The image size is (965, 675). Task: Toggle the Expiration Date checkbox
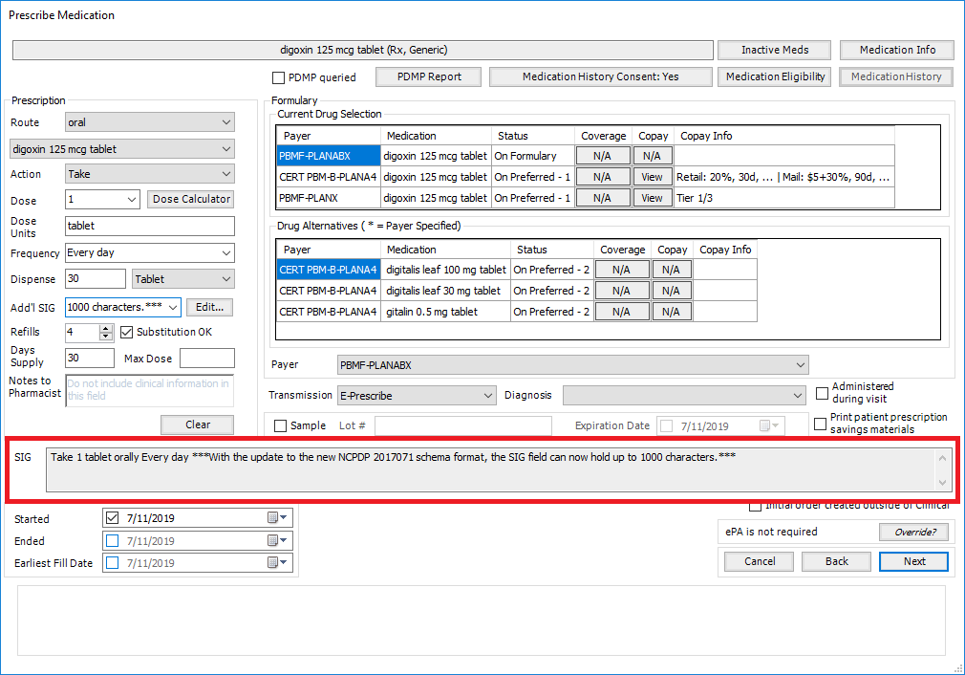pyautogui.click(x=666, y=425)
